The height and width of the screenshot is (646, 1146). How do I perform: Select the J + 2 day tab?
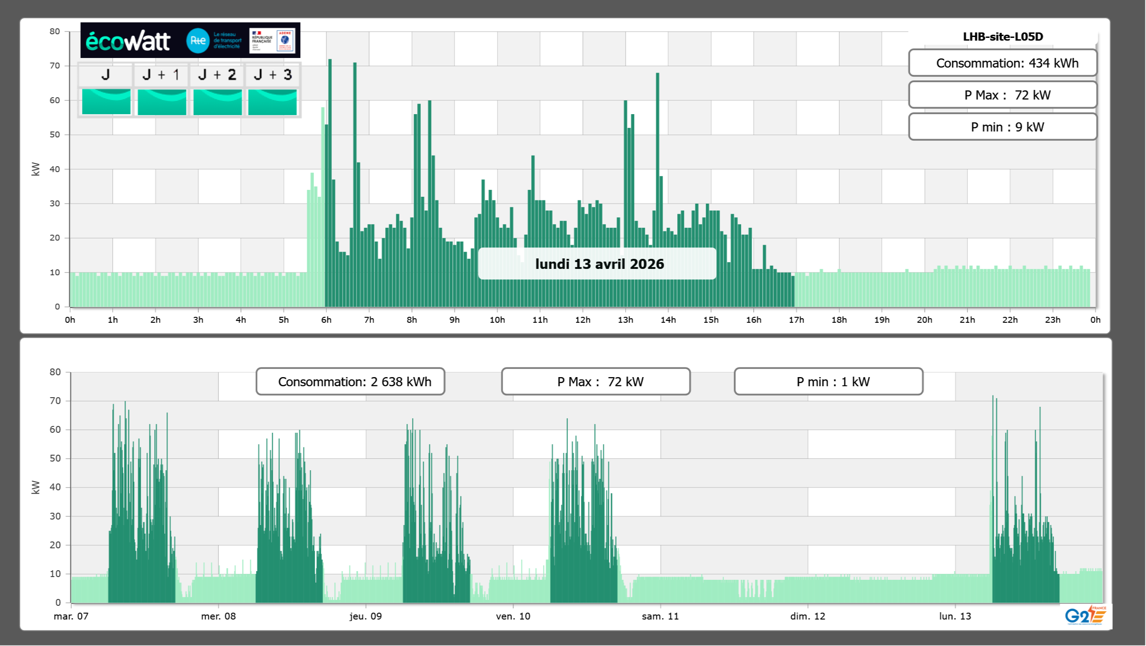click(x=217, y=75)
